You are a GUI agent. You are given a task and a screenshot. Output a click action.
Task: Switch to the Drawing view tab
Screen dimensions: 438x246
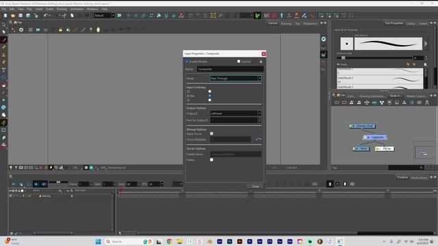point(286,23)
